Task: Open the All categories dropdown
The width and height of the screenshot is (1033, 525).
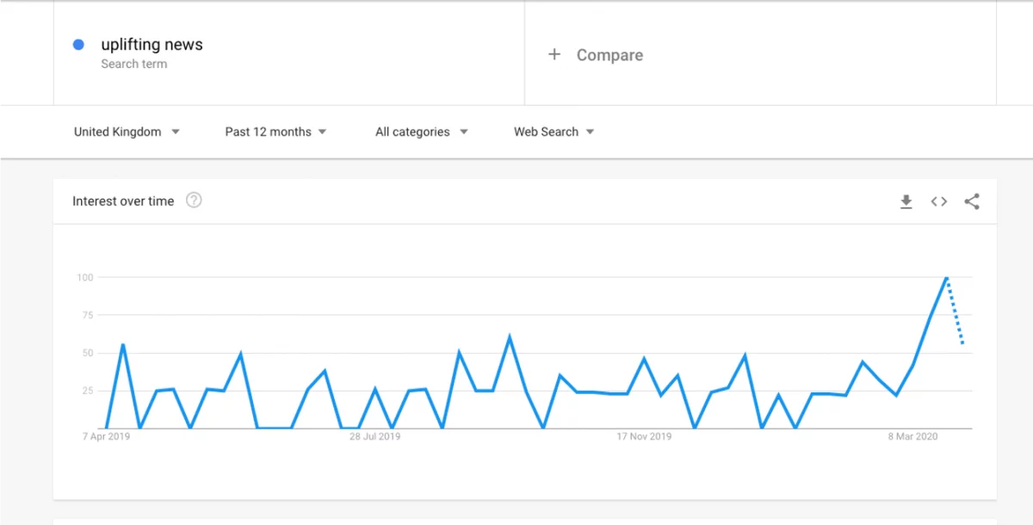Action: click(x=421, y=132)
